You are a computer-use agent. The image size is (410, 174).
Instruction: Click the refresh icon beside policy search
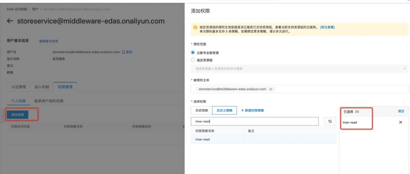330,121
